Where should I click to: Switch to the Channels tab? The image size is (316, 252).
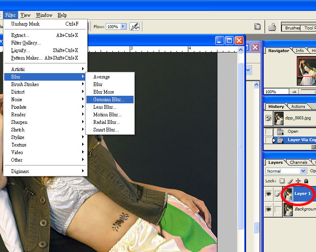coord(298,163)
